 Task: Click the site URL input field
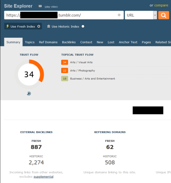coord(64,15)
